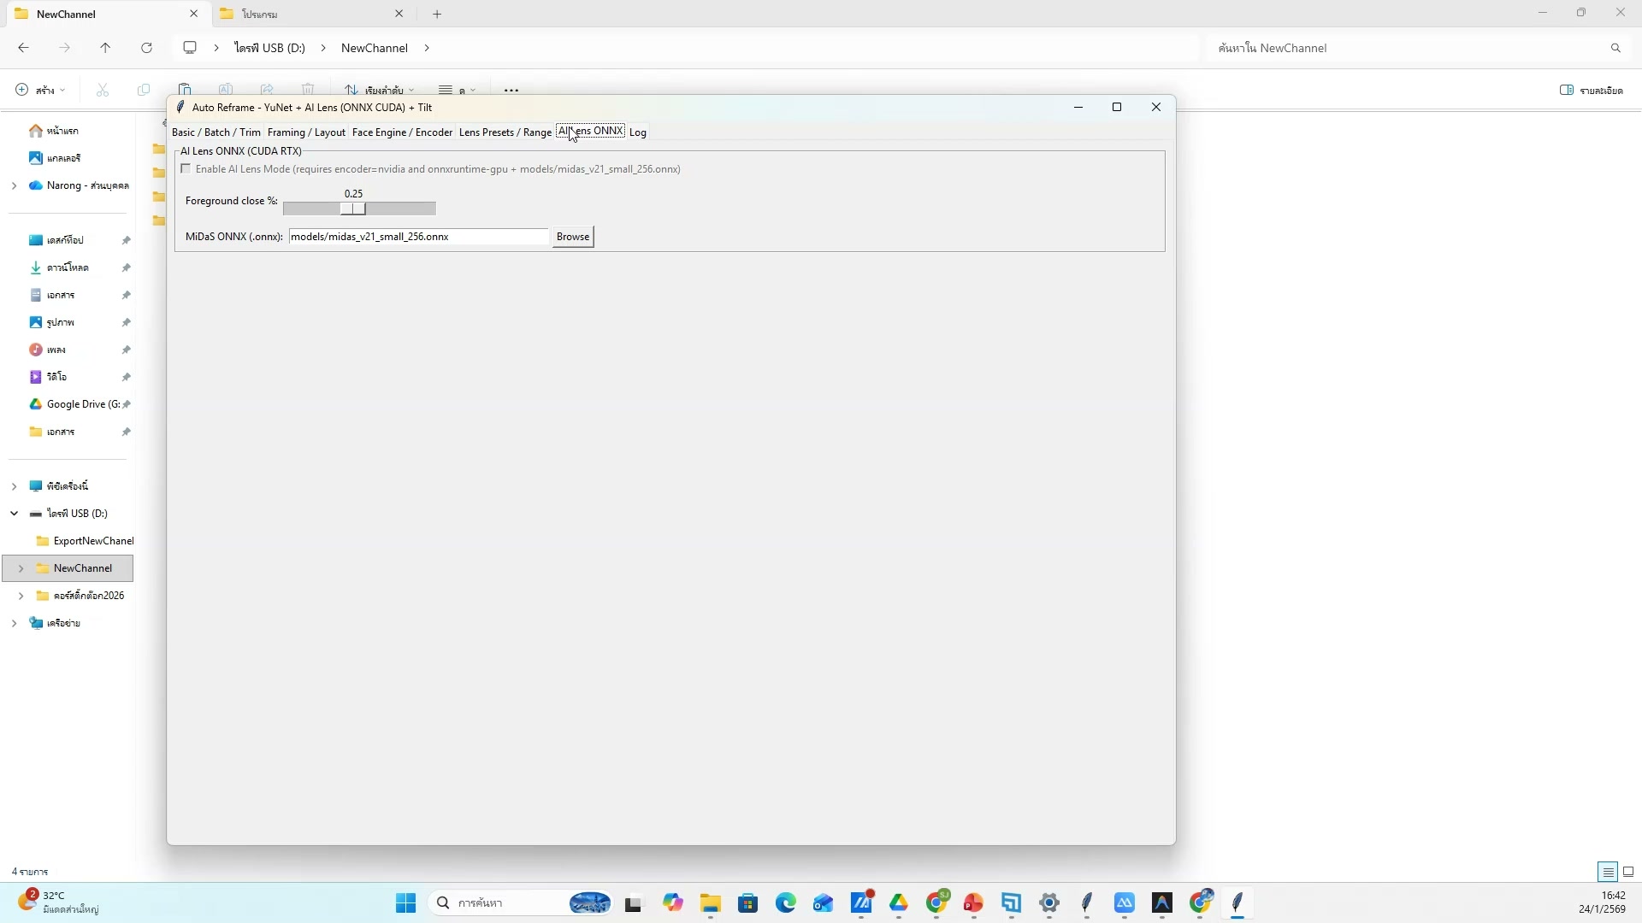This screenshot has width=1642, height=923.
Task: Go up one folder level arrow
Action: (105, 48)
